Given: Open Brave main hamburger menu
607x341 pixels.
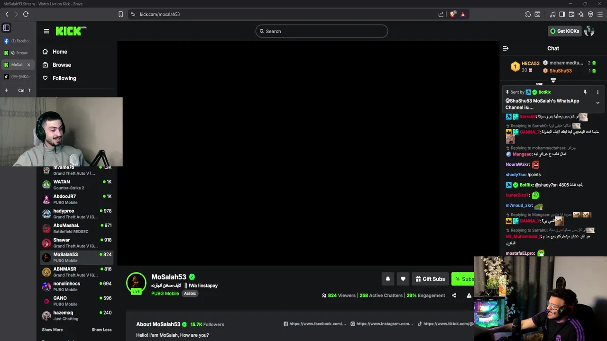Looking at the screenshot, I should [600, 14].
